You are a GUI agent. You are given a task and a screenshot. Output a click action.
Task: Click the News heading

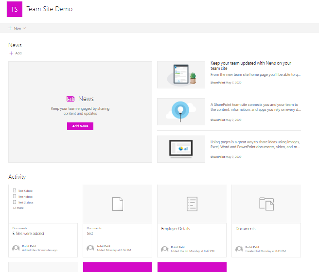click(15, 45)
